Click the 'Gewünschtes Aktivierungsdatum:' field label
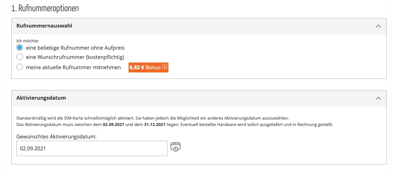 [x=57, y=137]
